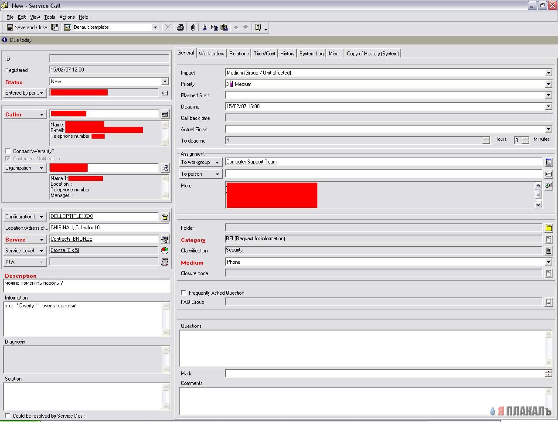Open the Status dropdown showing New
The image size is (558, 422).
[x=165, y=82]
